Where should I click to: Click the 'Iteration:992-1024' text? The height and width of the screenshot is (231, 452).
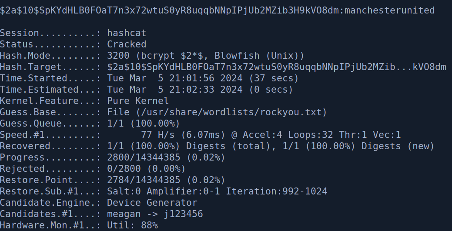pyautogui.click(x=276, y=191)
